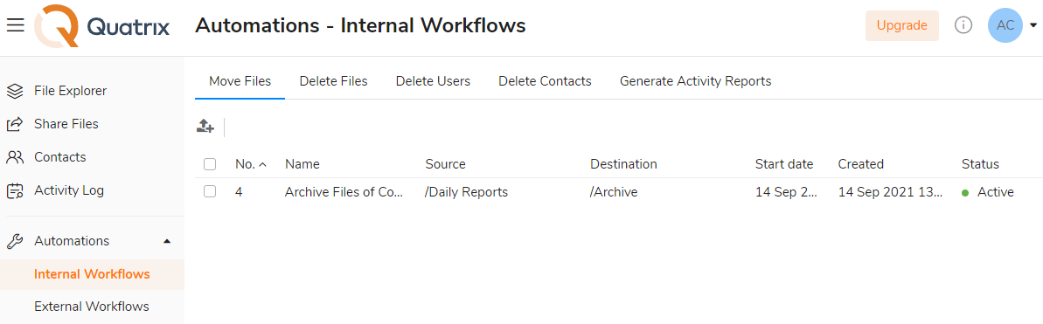Toggle the select-all checkbox in the table header
The width and height of the screenshot is (1043, 324).
click(x=210, y=164)
